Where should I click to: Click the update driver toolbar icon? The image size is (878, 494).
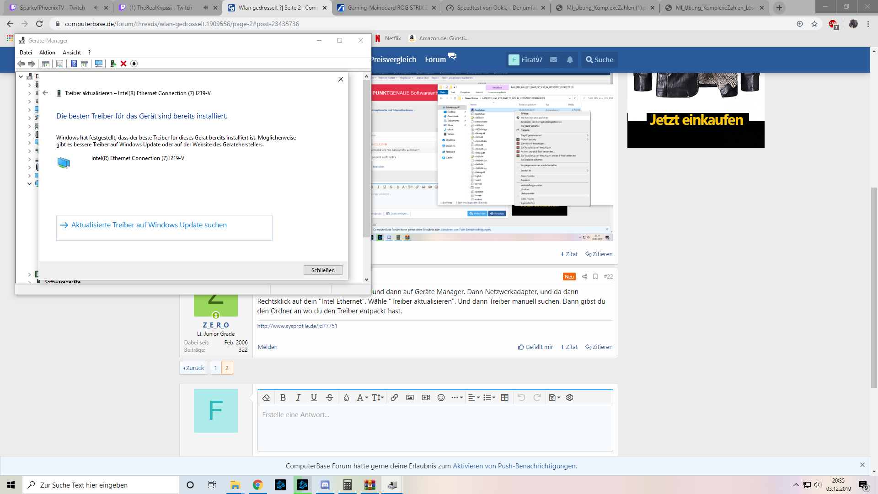tap(113, 64)
